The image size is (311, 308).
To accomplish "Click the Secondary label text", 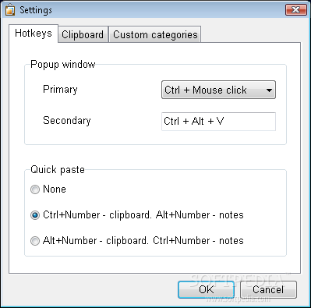I will [x=67, y=121].
